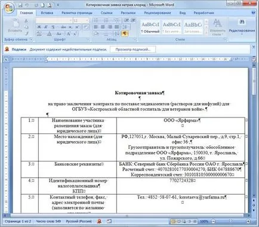Screen dimensions: 259x227
Task: Toggle strikethrough abc formatting
Action: [63, 27]
